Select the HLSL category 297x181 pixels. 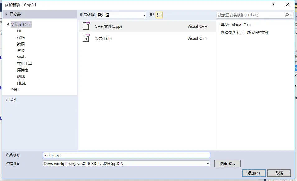(21, 83)
